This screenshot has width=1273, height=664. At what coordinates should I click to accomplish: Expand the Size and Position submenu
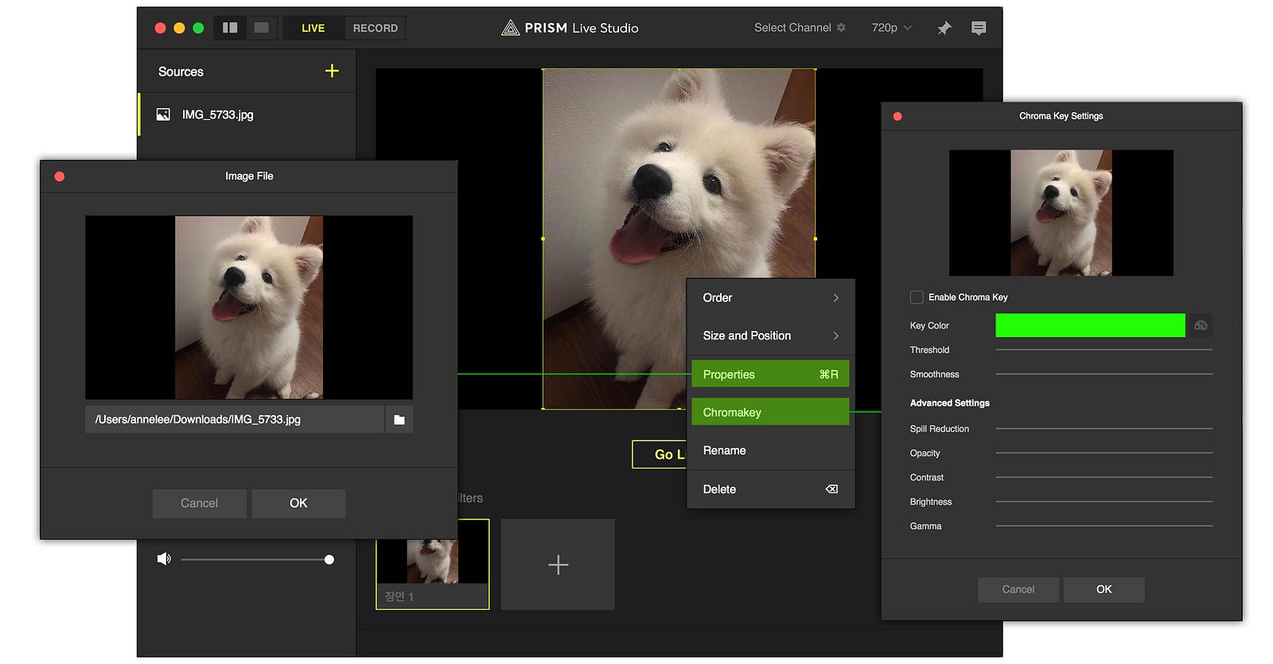(769, 336)
